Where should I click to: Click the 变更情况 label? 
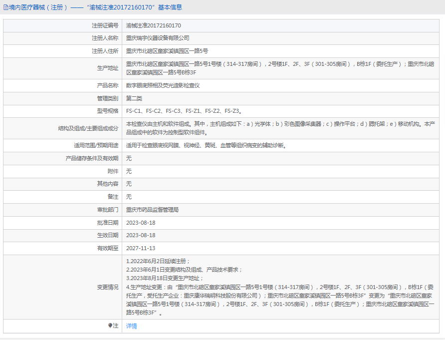tap(108, 287)
